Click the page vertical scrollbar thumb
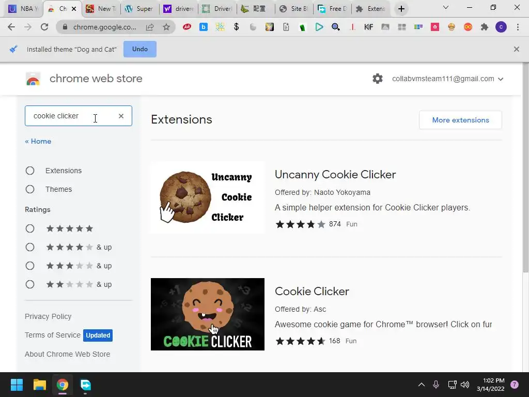 (x=525, y=167)
